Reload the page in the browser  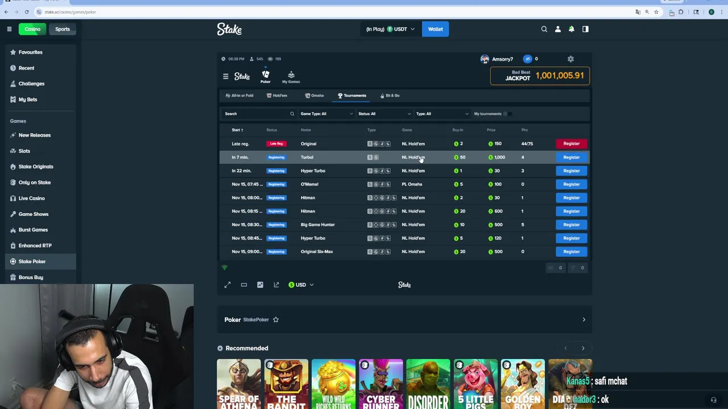tap(26, 12)
